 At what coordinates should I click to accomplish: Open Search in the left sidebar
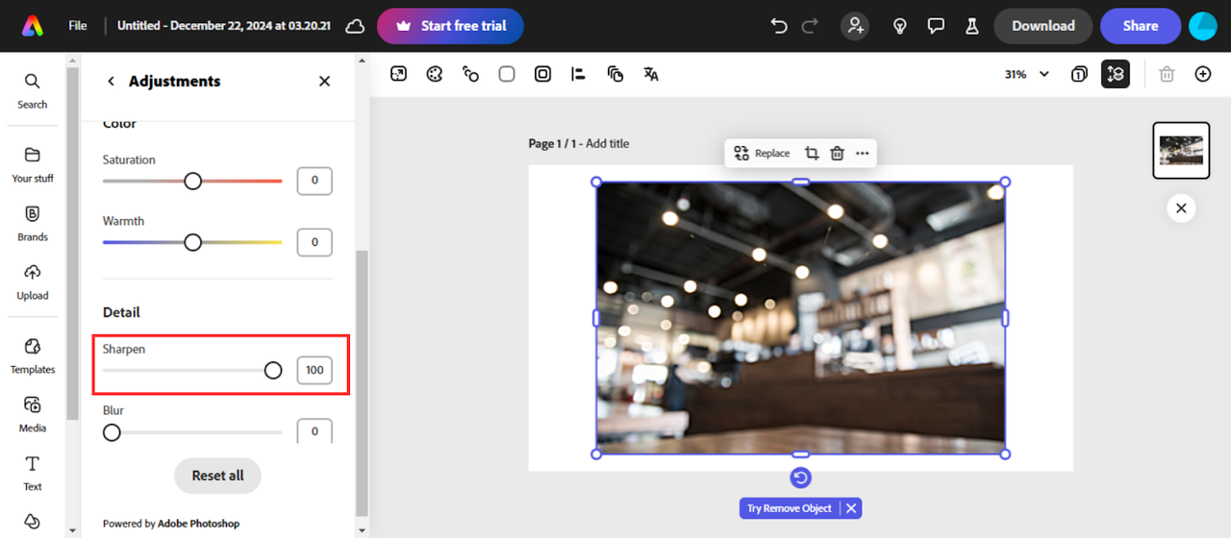click(x=33, y=90)
